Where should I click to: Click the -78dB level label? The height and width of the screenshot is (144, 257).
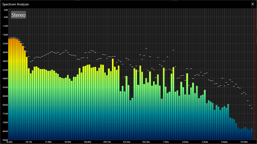(x=5, y=123)
